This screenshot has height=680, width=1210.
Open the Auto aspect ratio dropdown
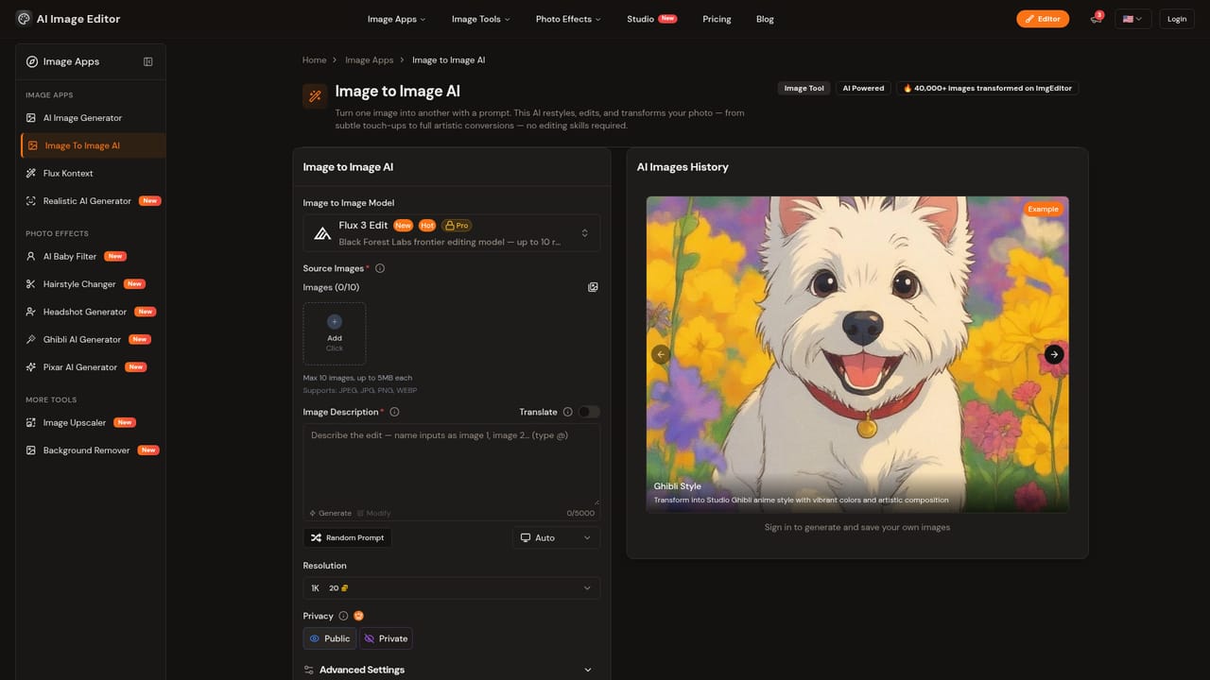tap(556, 537)
